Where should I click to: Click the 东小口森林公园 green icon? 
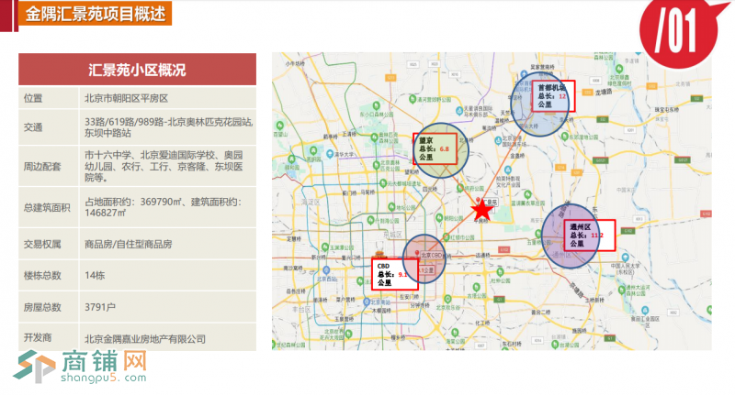[x=376, y=105]
